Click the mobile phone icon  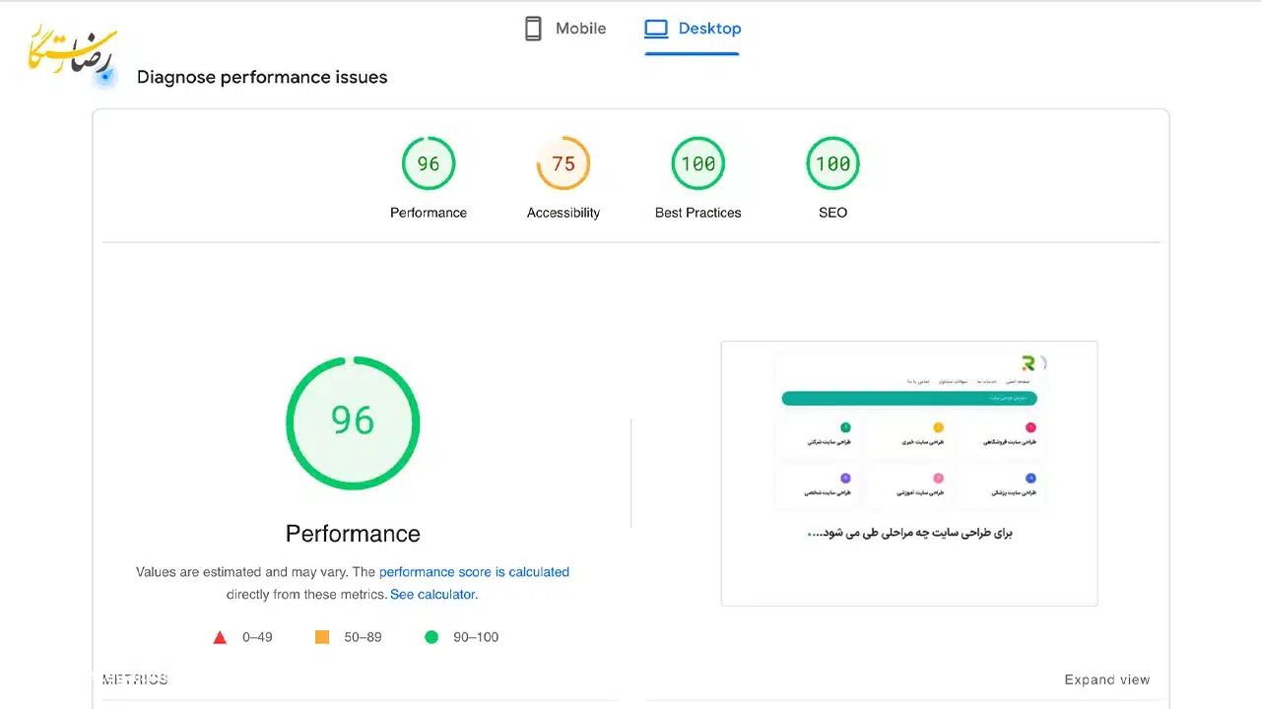533,29
